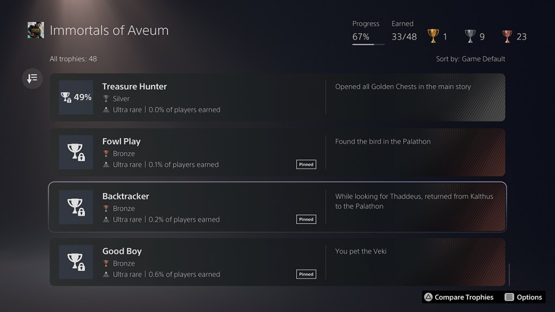Viewport: 555px width, 312px height.
Task: Select the Good Boy locked trophy icon
Action: click(x=76, y=262)
